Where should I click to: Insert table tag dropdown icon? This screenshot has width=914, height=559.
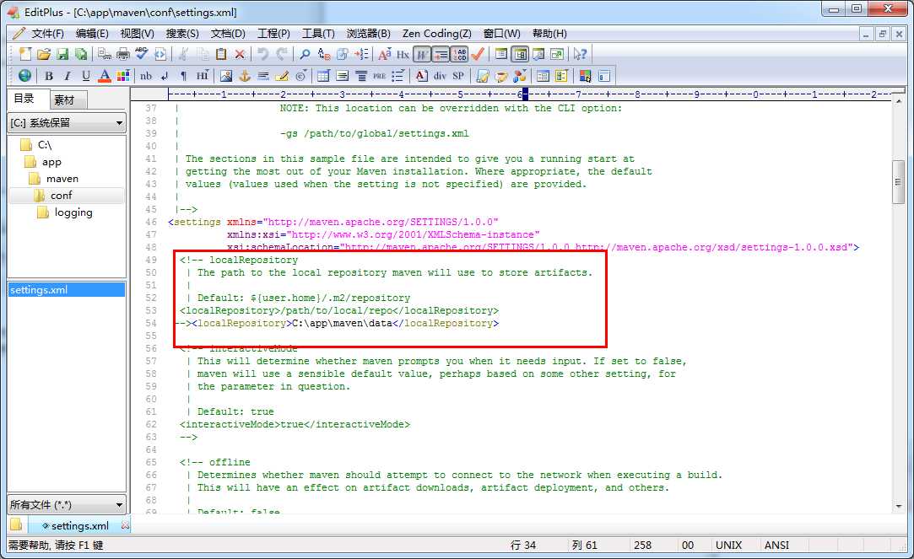coord(323,76)
